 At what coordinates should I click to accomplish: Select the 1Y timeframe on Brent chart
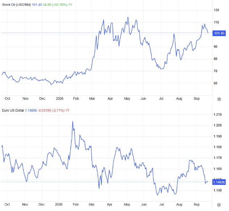point(70,5)
